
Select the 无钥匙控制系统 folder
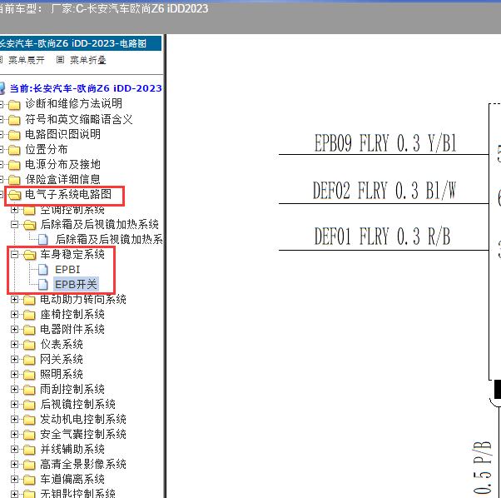[77, 493]
